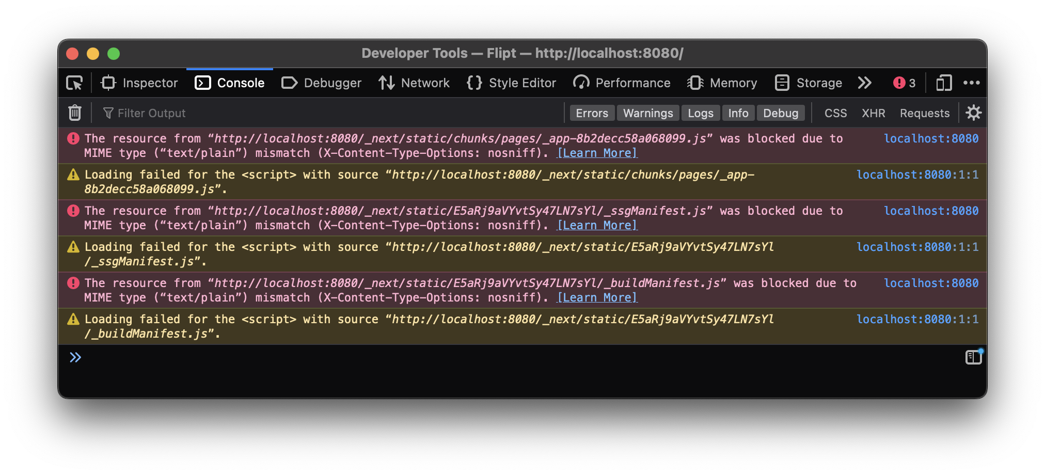Click the Developer Tools window title
Screen dimensions: 1045x475
[x=522, y=53]
